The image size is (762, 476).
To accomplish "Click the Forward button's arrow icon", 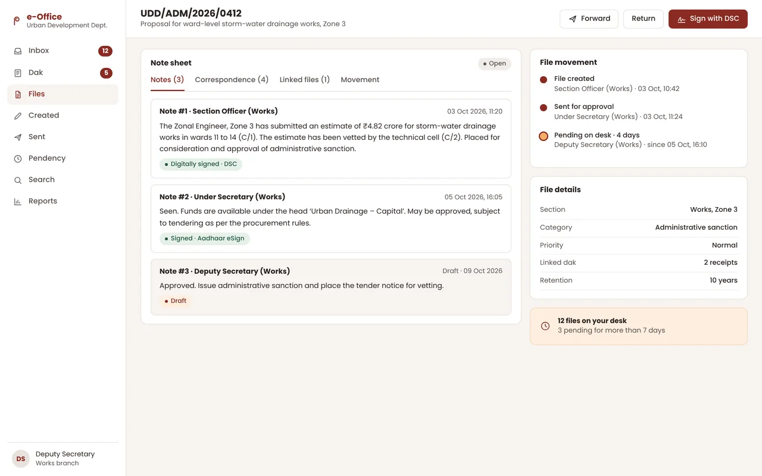I will pyautogui.click(x=573, y=19).
